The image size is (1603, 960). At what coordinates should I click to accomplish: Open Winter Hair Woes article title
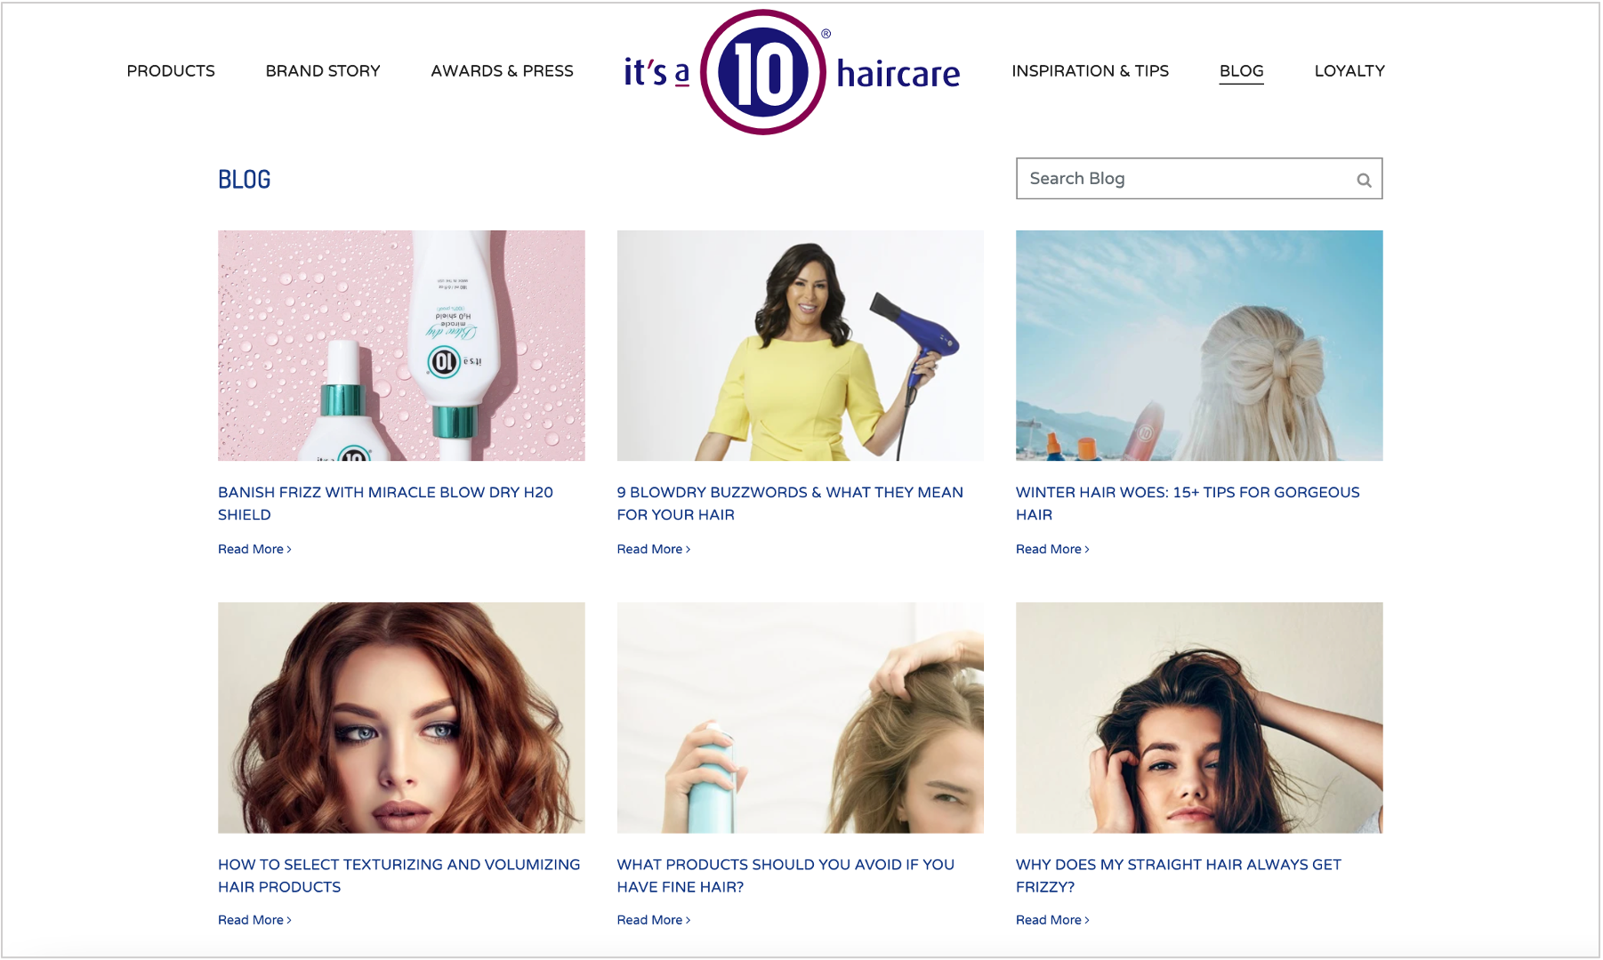(x=1188, y=504)
